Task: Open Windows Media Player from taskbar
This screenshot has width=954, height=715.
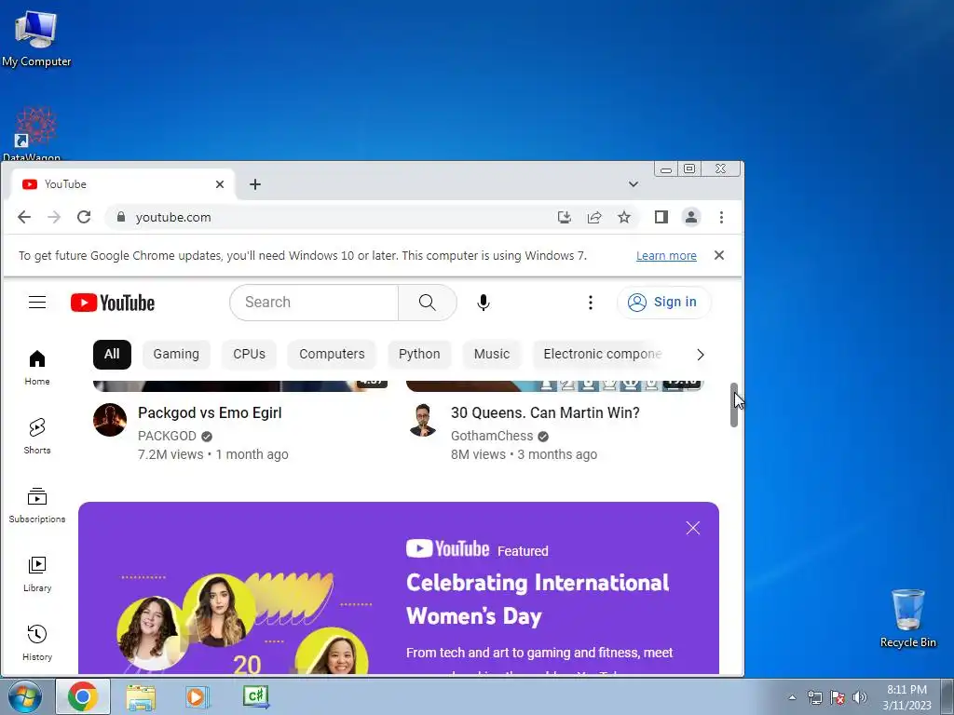Action: [x=198, y=696]
